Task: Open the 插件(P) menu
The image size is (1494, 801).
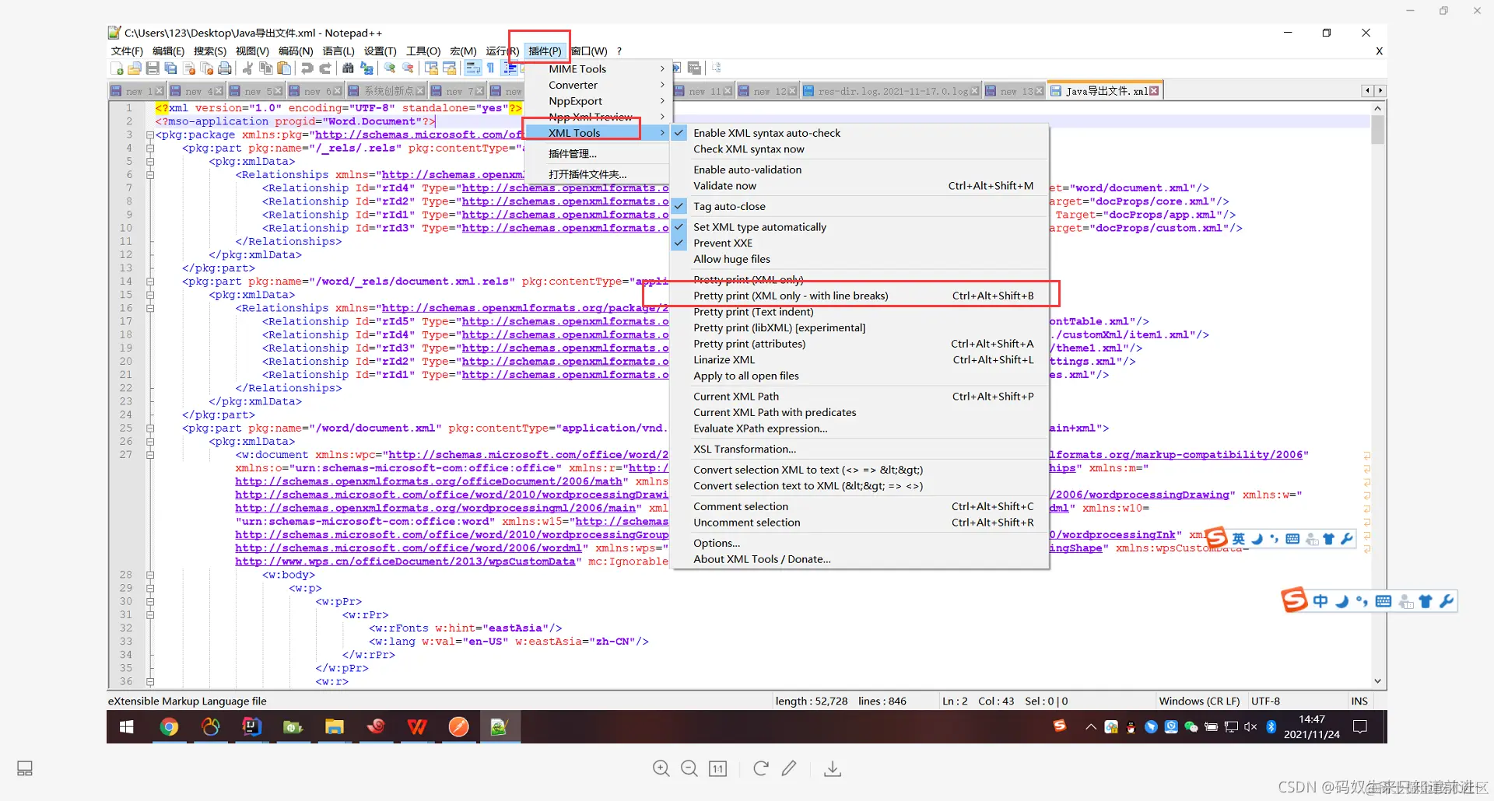Action: point(545,51)
